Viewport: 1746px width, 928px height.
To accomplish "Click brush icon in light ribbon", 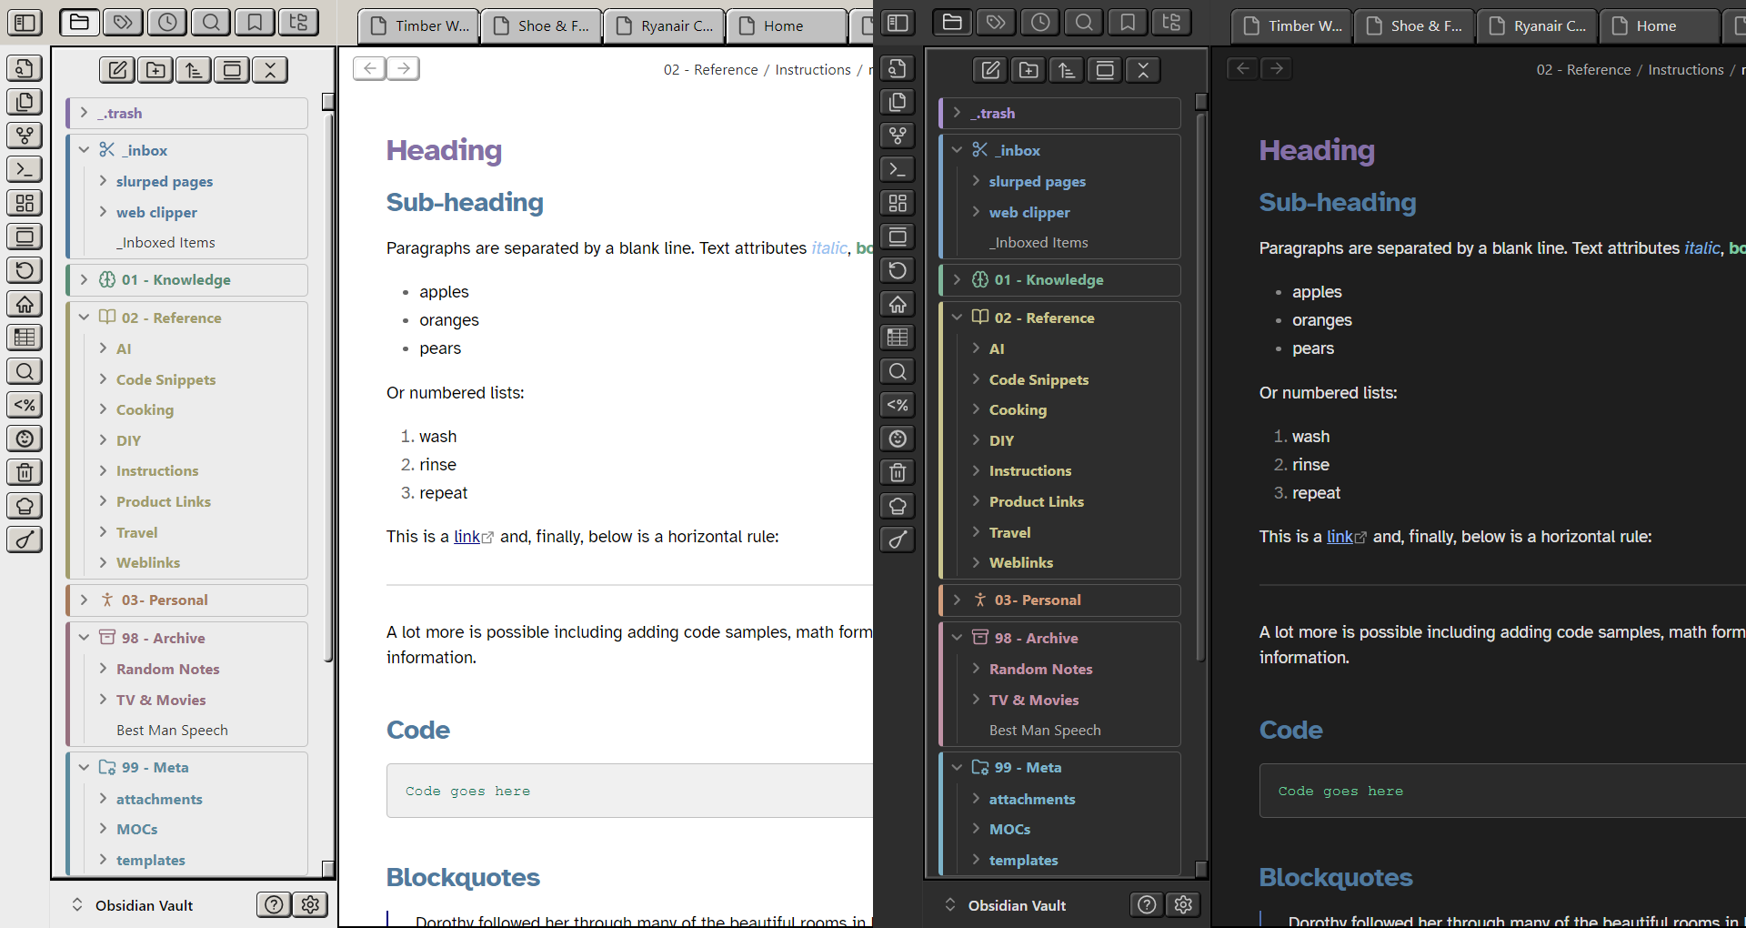I will pyautogui.click(x=25, y=540).
